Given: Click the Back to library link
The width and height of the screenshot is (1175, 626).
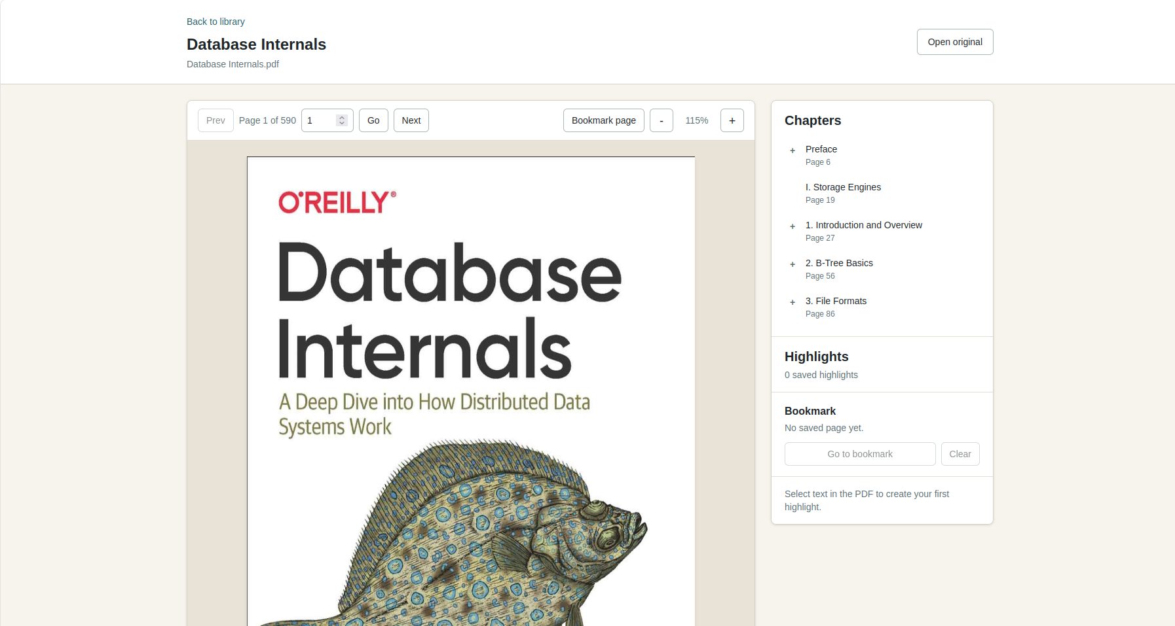Looking at the screenshot, I should click(215, 22).
